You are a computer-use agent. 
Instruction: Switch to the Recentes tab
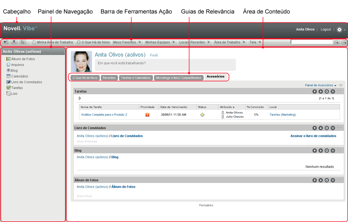click(109, 78)
